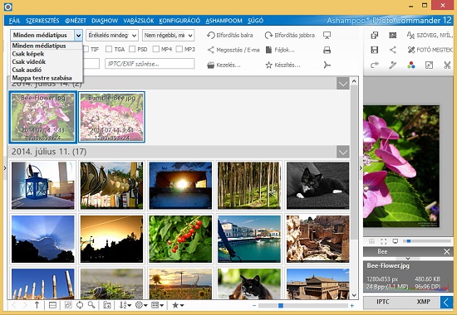
Task: Click the Fájlok... button
Action: pos(280,50)
